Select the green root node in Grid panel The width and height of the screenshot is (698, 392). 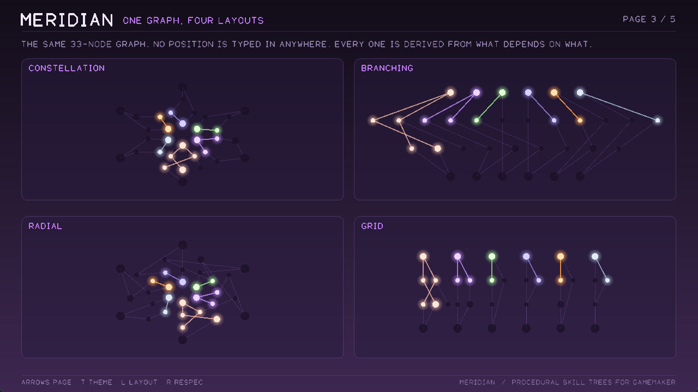[x=492, y=256]
